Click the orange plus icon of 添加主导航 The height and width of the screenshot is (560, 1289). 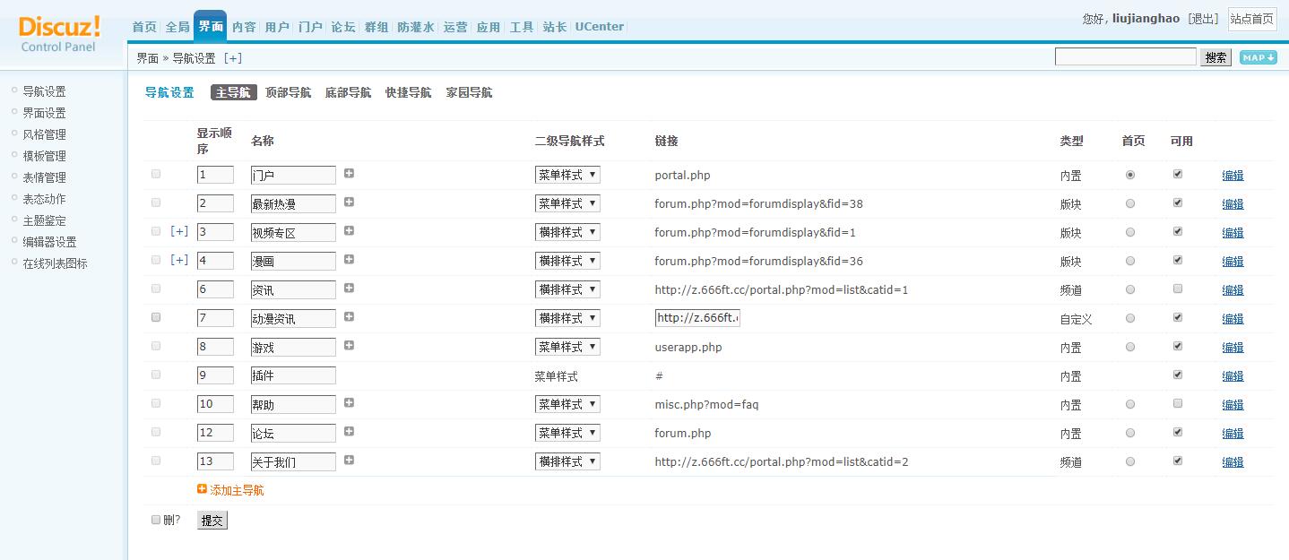coord(202,489)
